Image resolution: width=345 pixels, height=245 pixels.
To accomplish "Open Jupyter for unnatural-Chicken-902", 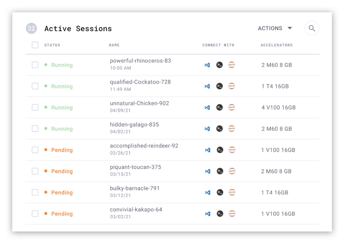I will pos(231,107).
